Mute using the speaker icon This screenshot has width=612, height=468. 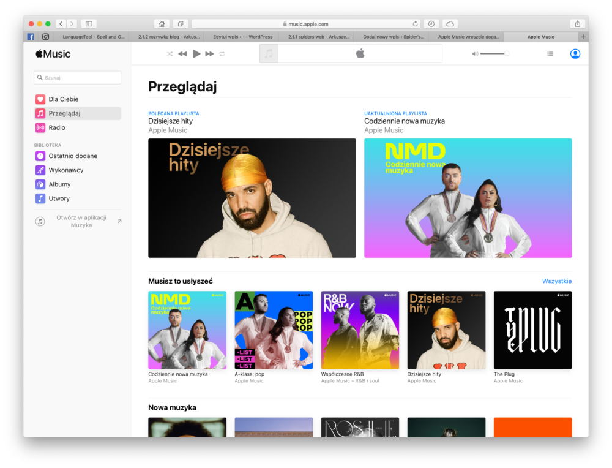click(475, 54)
